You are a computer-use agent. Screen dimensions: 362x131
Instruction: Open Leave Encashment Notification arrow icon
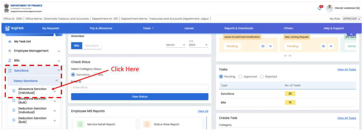[x=270, y=46]
